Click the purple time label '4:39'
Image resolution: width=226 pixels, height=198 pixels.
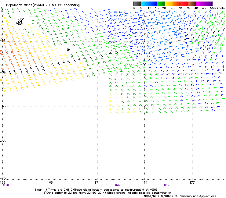tap(118, 185)
